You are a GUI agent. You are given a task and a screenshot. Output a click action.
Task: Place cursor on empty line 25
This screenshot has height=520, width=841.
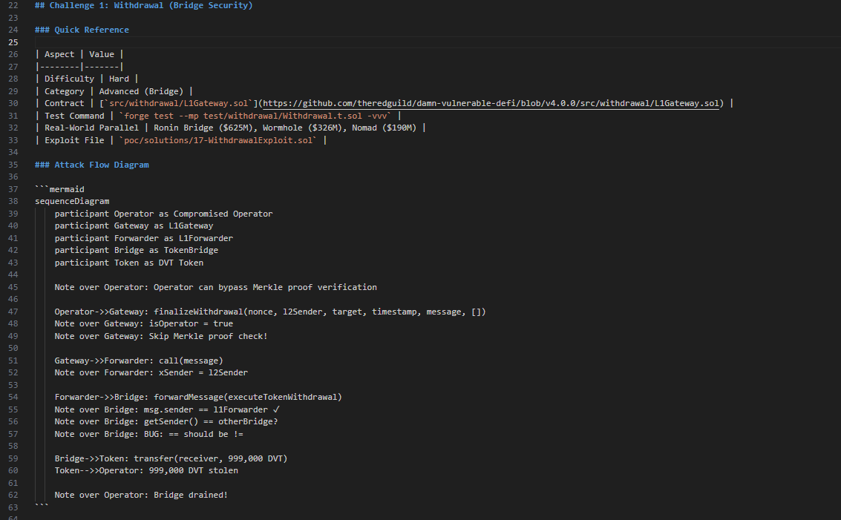tap(438, 42)
